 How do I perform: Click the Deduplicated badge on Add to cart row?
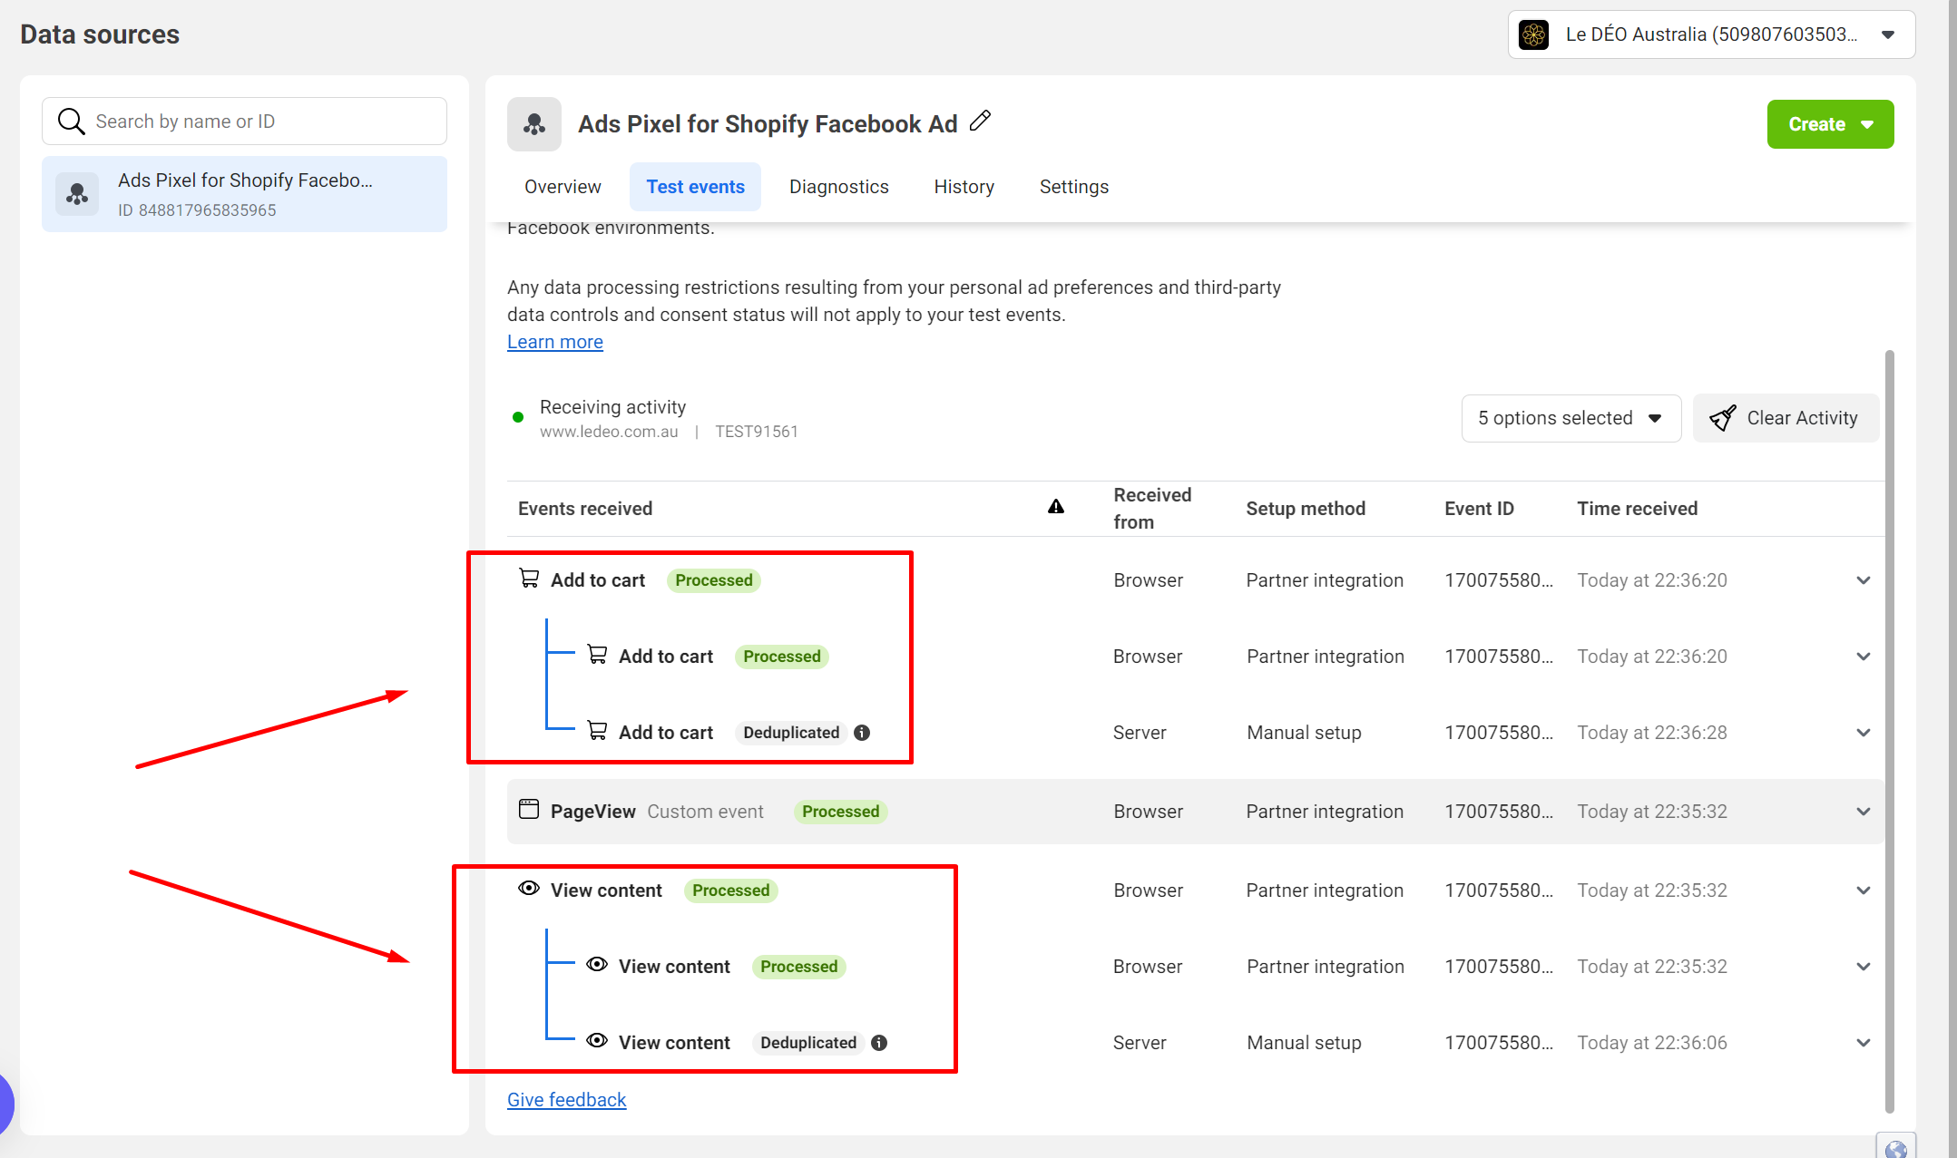[x=791, y=733]
